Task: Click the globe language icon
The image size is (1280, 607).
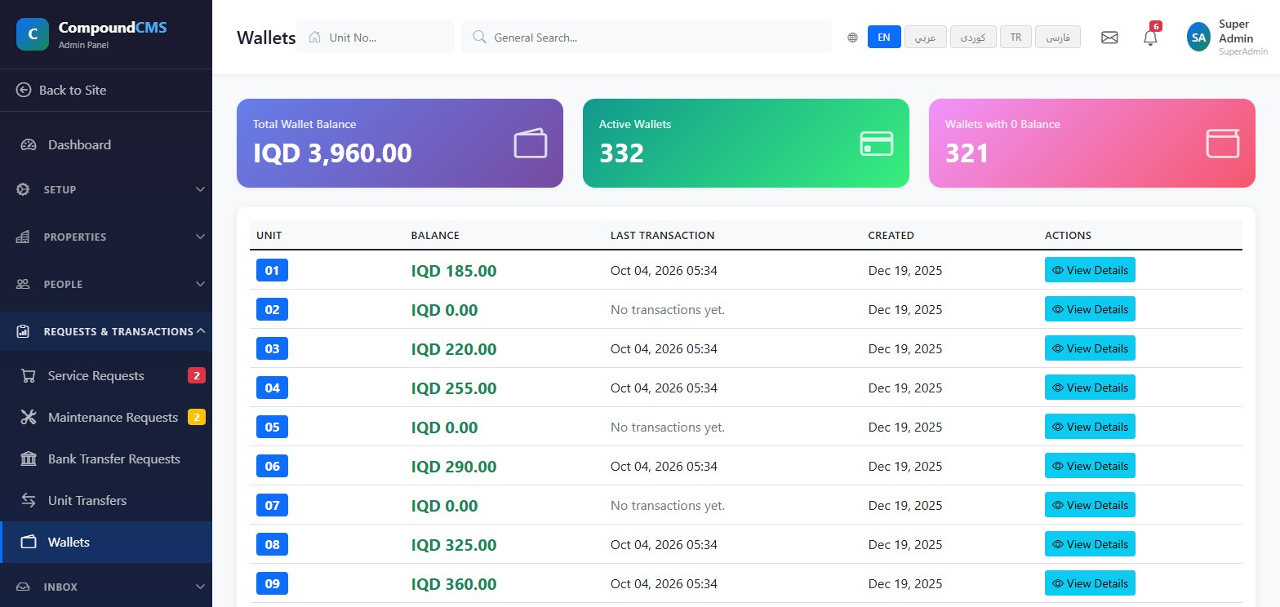Action: point(852,38)
